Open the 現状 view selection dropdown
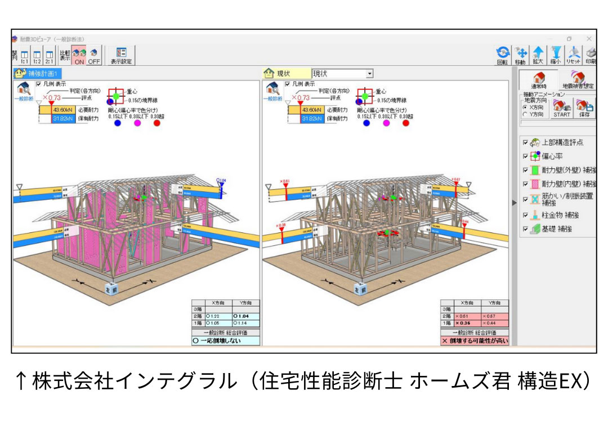608x422 pixels. click(x=369, y=73)
